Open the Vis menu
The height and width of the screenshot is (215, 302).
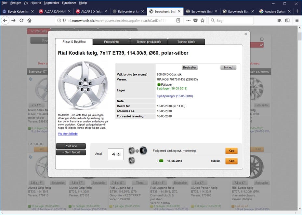(26, 3)
